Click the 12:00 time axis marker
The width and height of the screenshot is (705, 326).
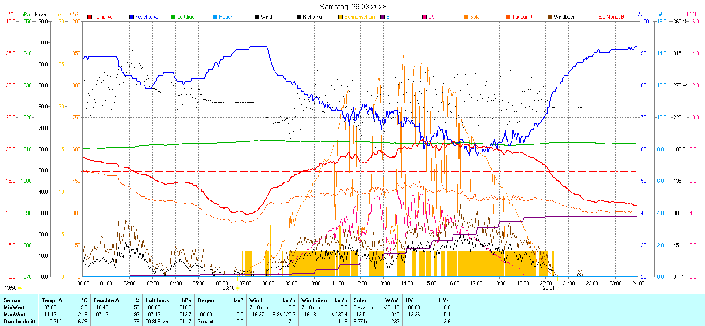tap(361, 283)
